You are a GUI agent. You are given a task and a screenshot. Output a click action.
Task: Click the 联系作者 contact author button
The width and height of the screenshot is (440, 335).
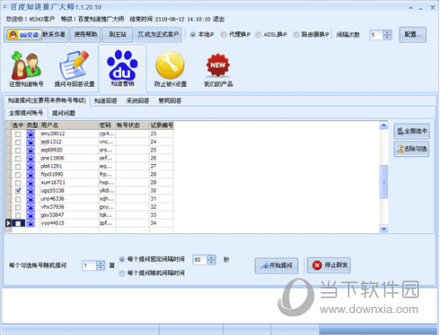click(x=54, y=34)
